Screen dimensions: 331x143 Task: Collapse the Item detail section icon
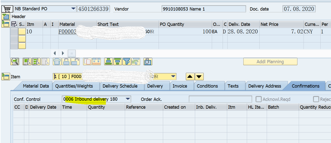[x=5, y=76]
